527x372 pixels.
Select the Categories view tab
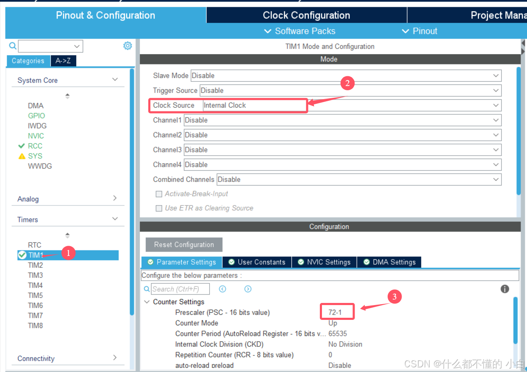click(x=28, y=61)
